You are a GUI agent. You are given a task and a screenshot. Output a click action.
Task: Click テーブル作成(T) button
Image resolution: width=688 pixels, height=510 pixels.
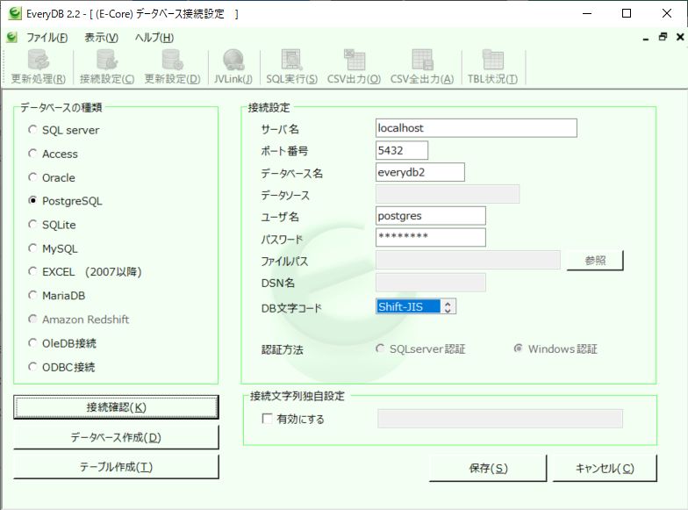(x=116, y=467)
